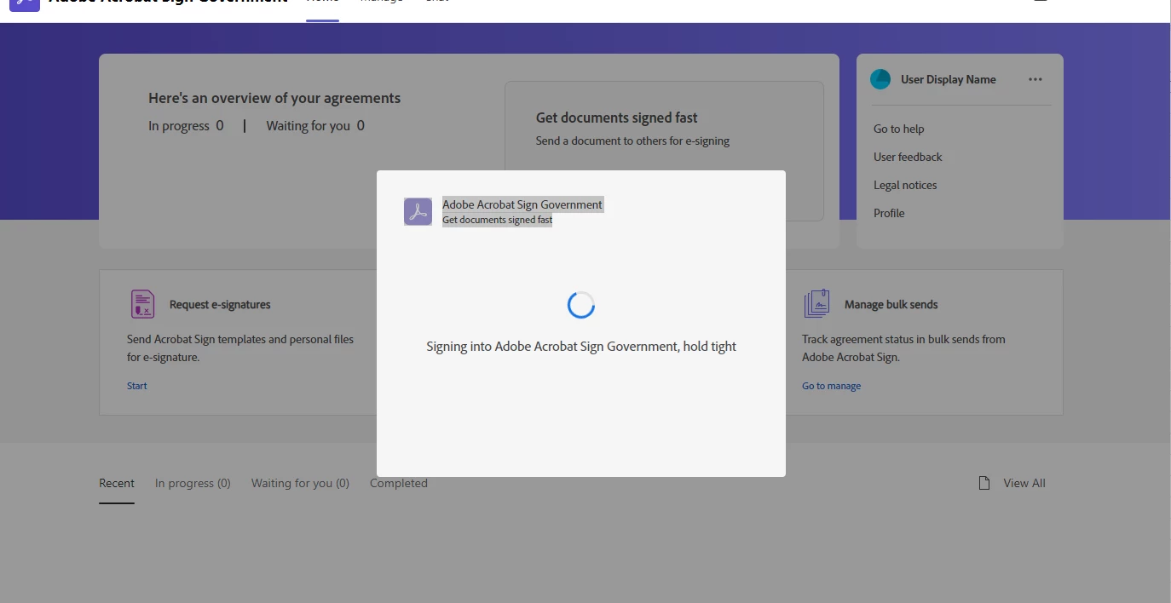Click View All agreements
The height and width of the screenshot is (603, 1171).
(1024, 483)
